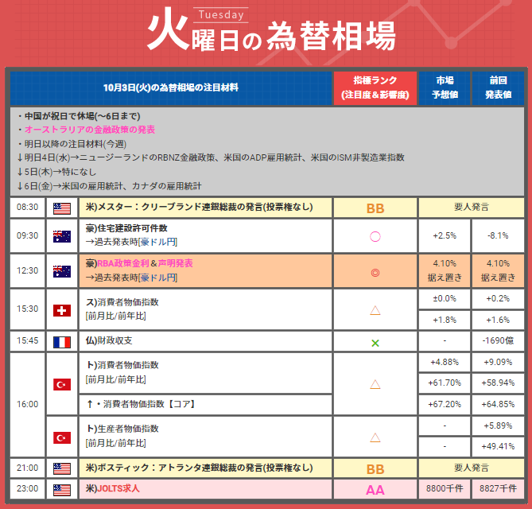Click the French flag in the 15:45 row
The height and width of the screenshot is (509, 532).
(x=62, y=342)
